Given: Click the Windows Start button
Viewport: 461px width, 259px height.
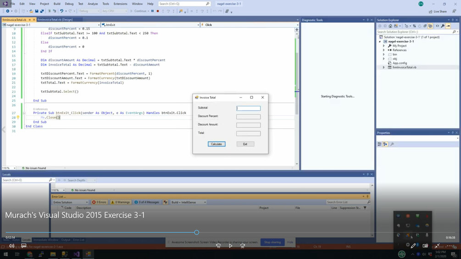Looking at the screenshot, I should click(6, 254).
